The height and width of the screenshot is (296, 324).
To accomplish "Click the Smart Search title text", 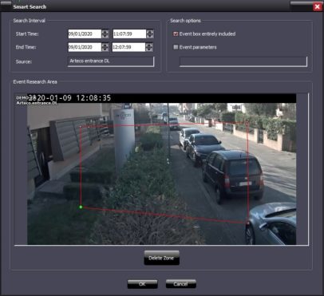I will coord(30,7).
